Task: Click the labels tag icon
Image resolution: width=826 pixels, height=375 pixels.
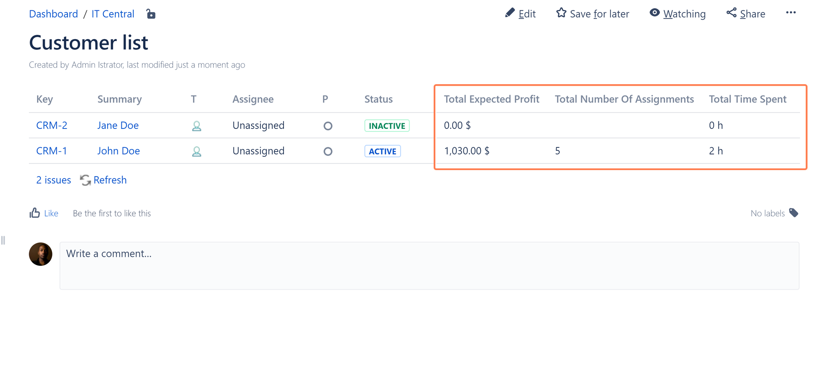Action: [794, 213]
